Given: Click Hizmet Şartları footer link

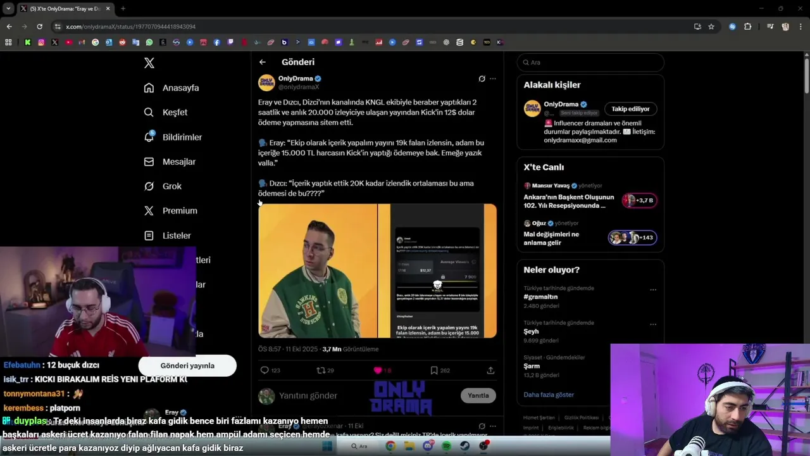Looking at the screenshot, I should point(539,417).
